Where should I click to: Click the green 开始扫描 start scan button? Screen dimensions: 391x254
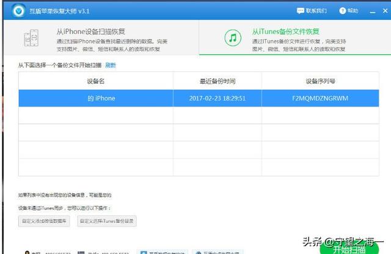pyautogui.click(x=349, y=249)
